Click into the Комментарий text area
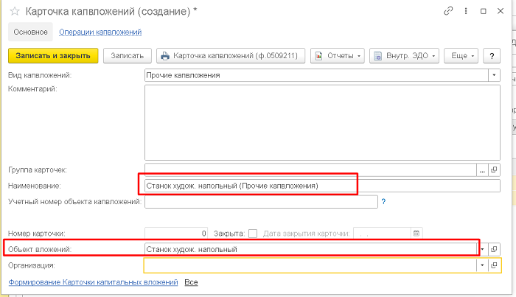 pos(322,122)
